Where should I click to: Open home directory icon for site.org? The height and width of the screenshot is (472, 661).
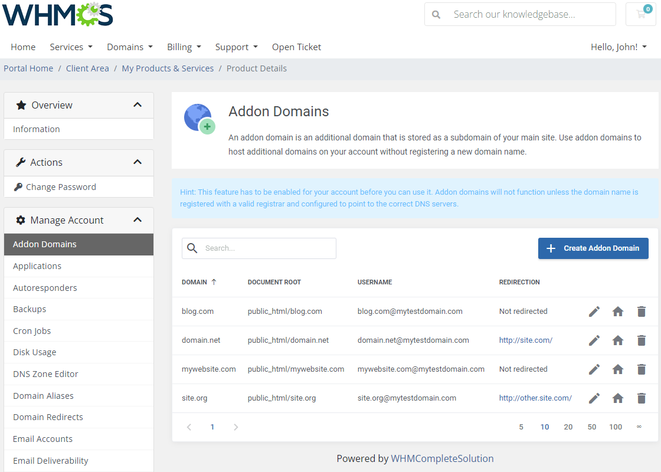[617, 398]
